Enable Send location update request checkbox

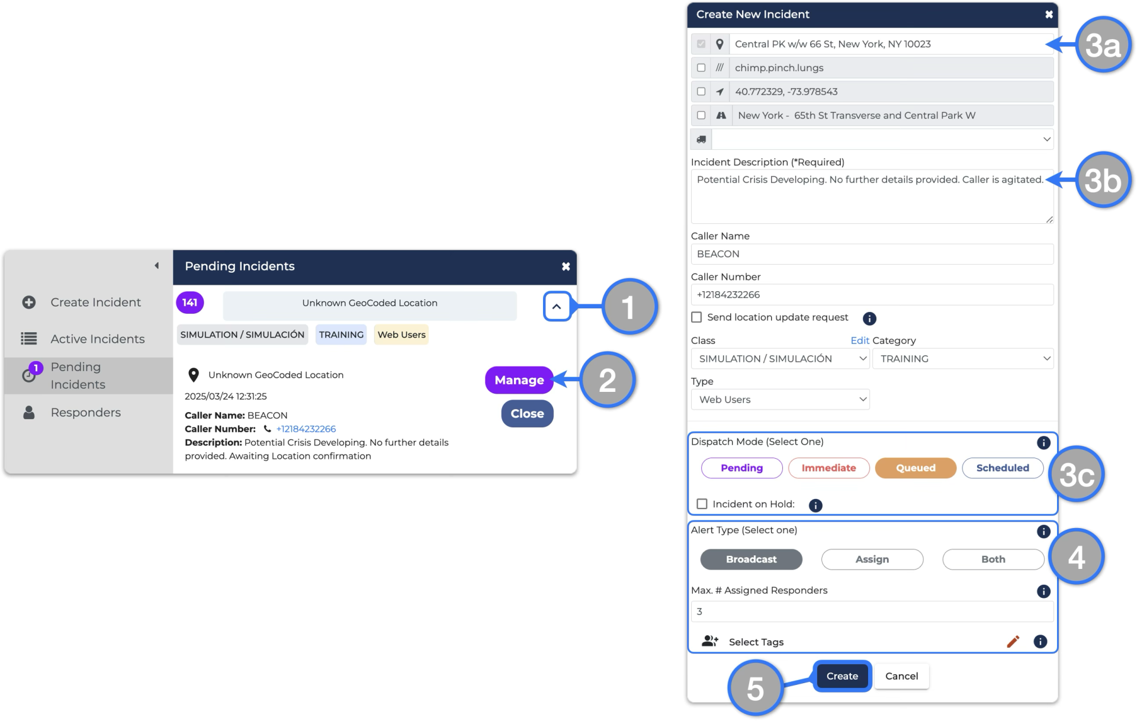point(697,317)
